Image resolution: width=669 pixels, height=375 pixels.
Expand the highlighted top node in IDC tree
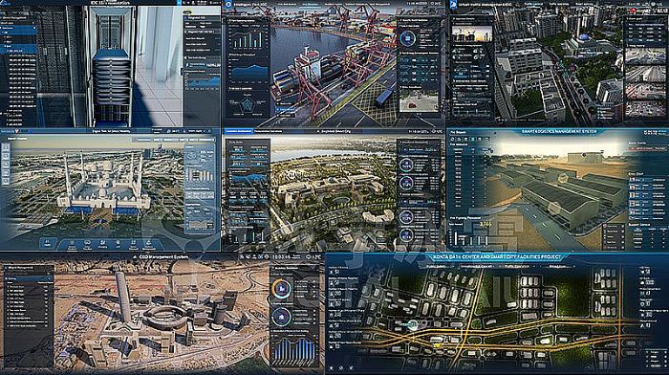(x=18, y=28)
